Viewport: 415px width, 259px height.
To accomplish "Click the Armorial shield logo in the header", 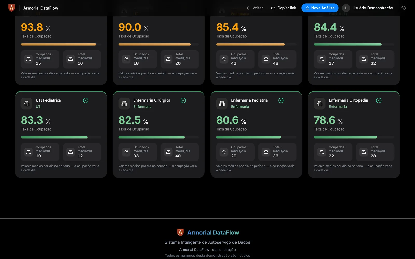I will (11, 8).
